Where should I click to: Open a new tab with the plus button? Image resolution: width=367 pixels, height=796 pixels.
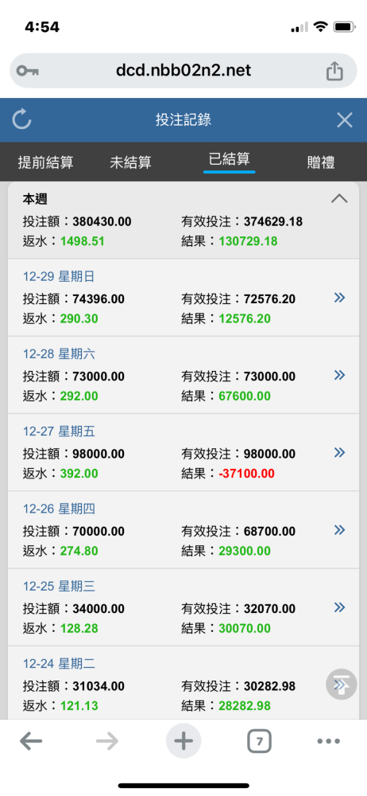(183, 741)
